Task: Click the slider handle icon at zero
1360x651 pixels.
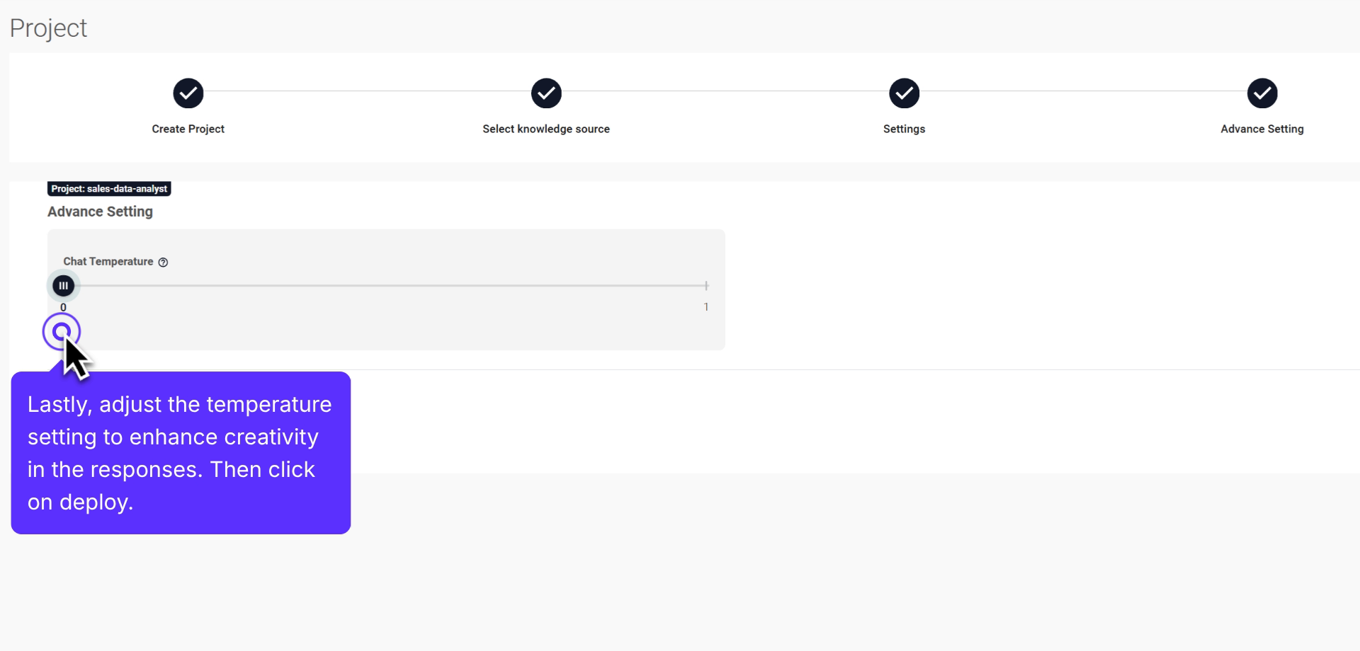Action: pos(63,286)
